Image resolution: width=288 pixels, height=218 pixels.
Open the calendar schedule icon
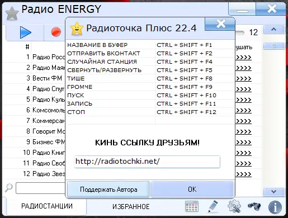pyautogui.click(x=192, y=206)
